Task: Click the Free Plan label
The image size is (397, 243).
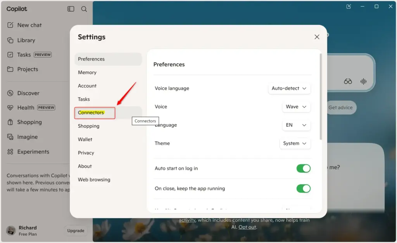Action: tap(28, 234)
